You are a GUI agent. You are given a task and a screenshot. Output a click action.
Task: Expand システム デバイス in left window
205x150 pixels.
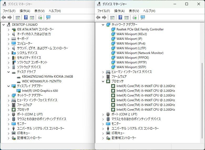(x=8, y=53)
